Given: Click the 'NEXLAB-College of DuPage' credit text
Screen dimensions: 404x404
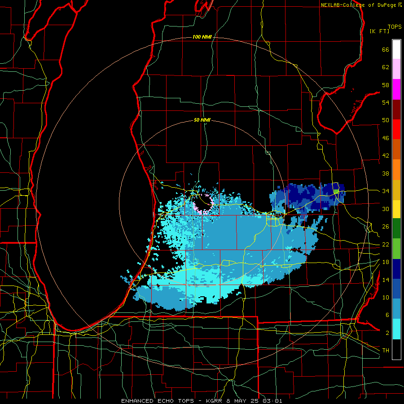Looking at the screenshot, I should 358,5.
